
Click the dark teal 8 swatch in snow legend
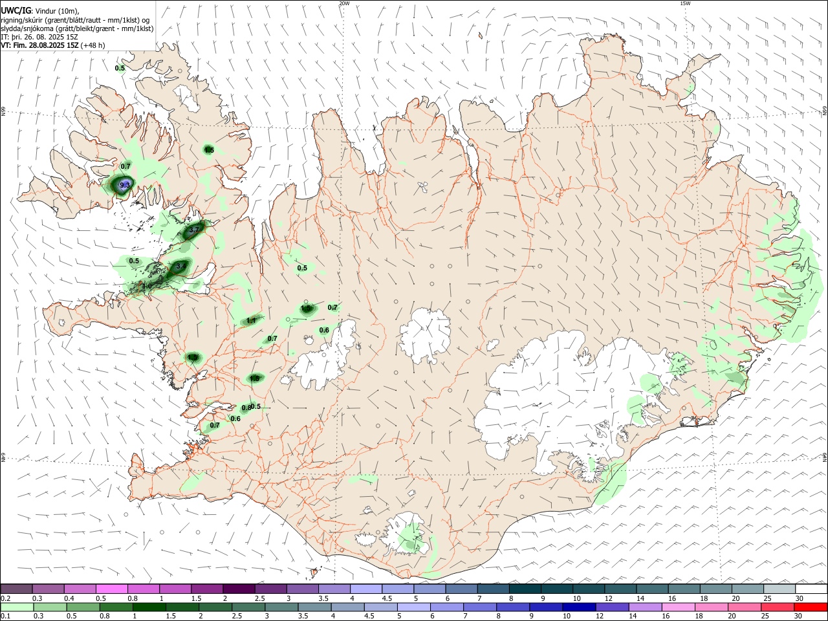tap(525, 589)
